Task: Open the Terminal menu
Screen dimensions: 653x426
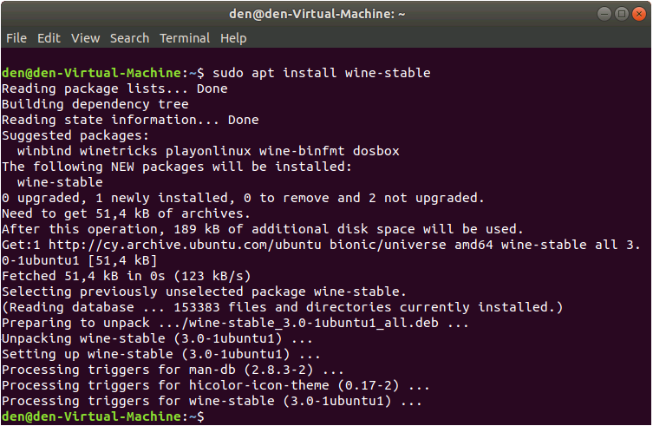Action: [185, 38]
